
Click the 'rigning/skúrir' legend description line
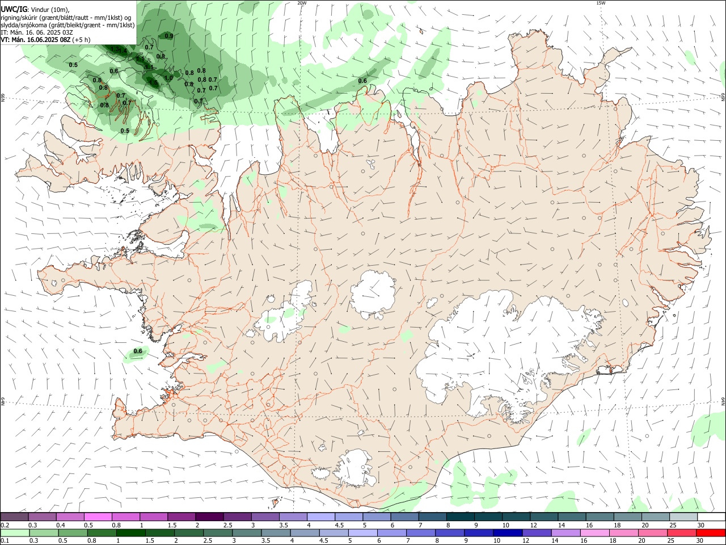tap(66, 18)
